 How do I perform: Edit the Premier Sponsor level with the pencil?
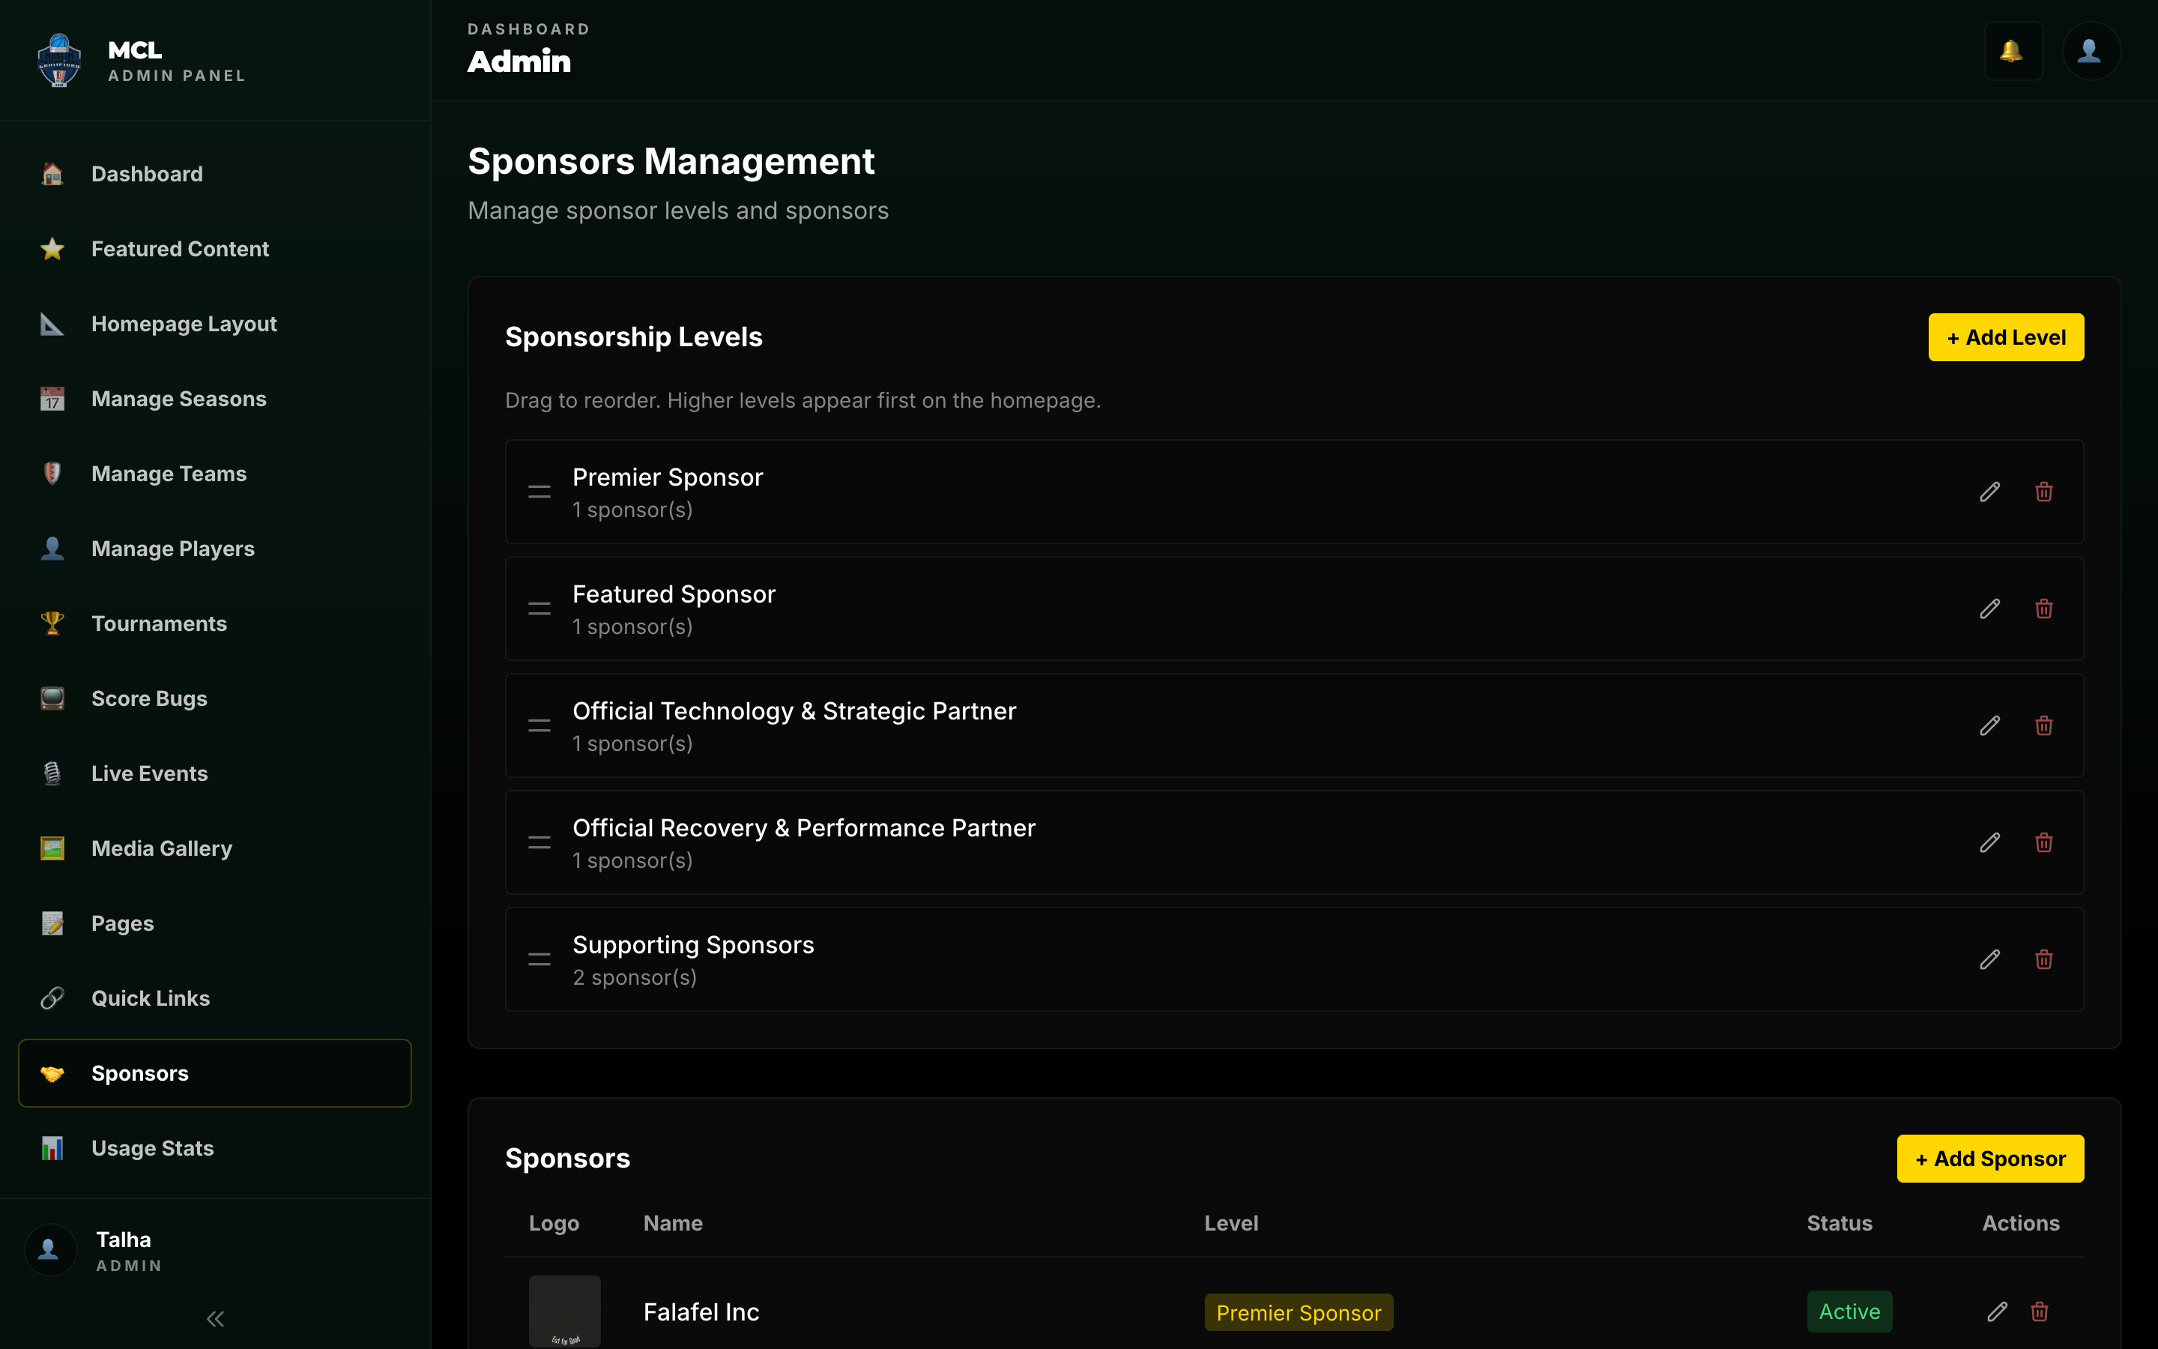(1990, 492)
